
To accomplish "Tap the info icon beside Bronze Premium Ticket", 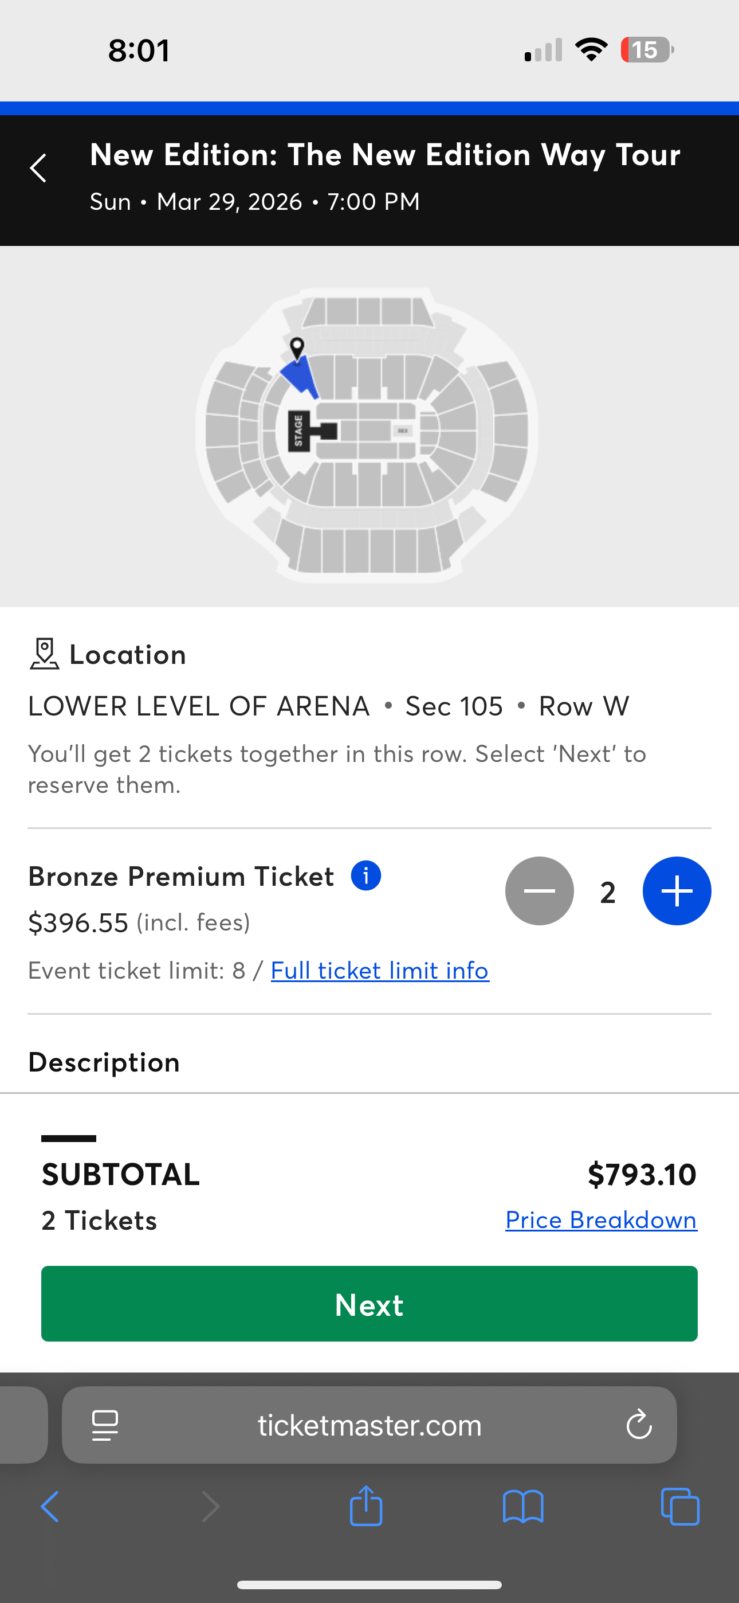I will coord(365,876).
